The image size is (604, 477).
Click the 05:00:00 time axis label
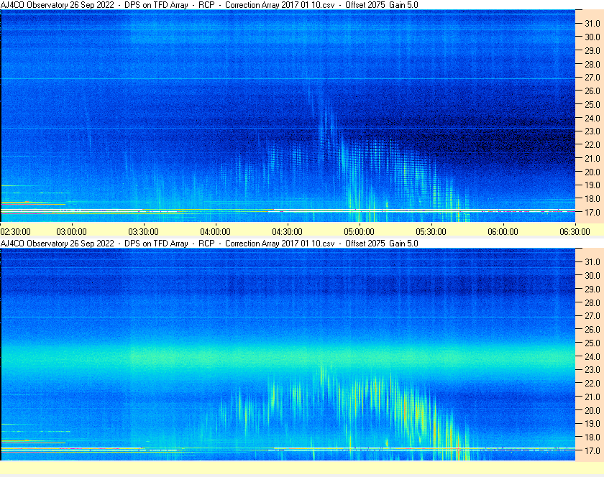(x=359, y=232)
